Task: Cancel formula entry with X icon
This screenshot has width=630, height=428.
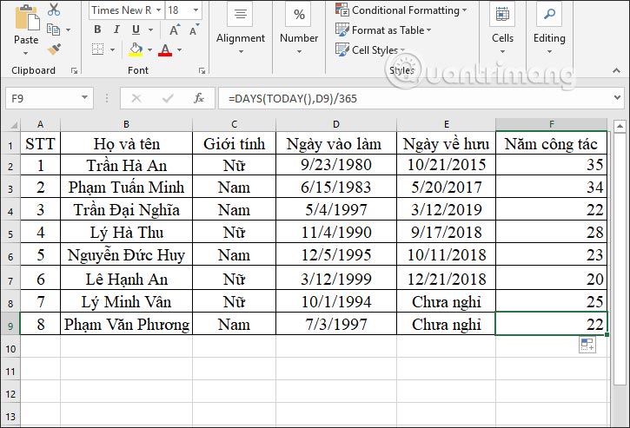Action: pos(136,98)
